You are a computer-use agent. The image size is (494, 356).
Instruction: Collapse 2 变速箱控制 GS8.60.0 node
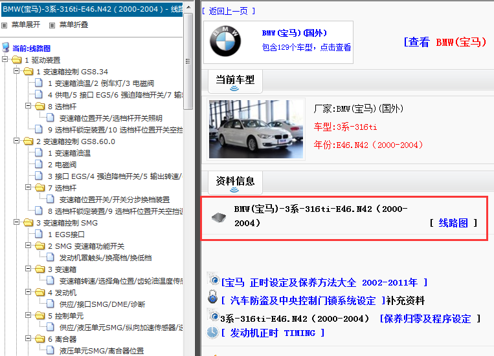point(16,141)
